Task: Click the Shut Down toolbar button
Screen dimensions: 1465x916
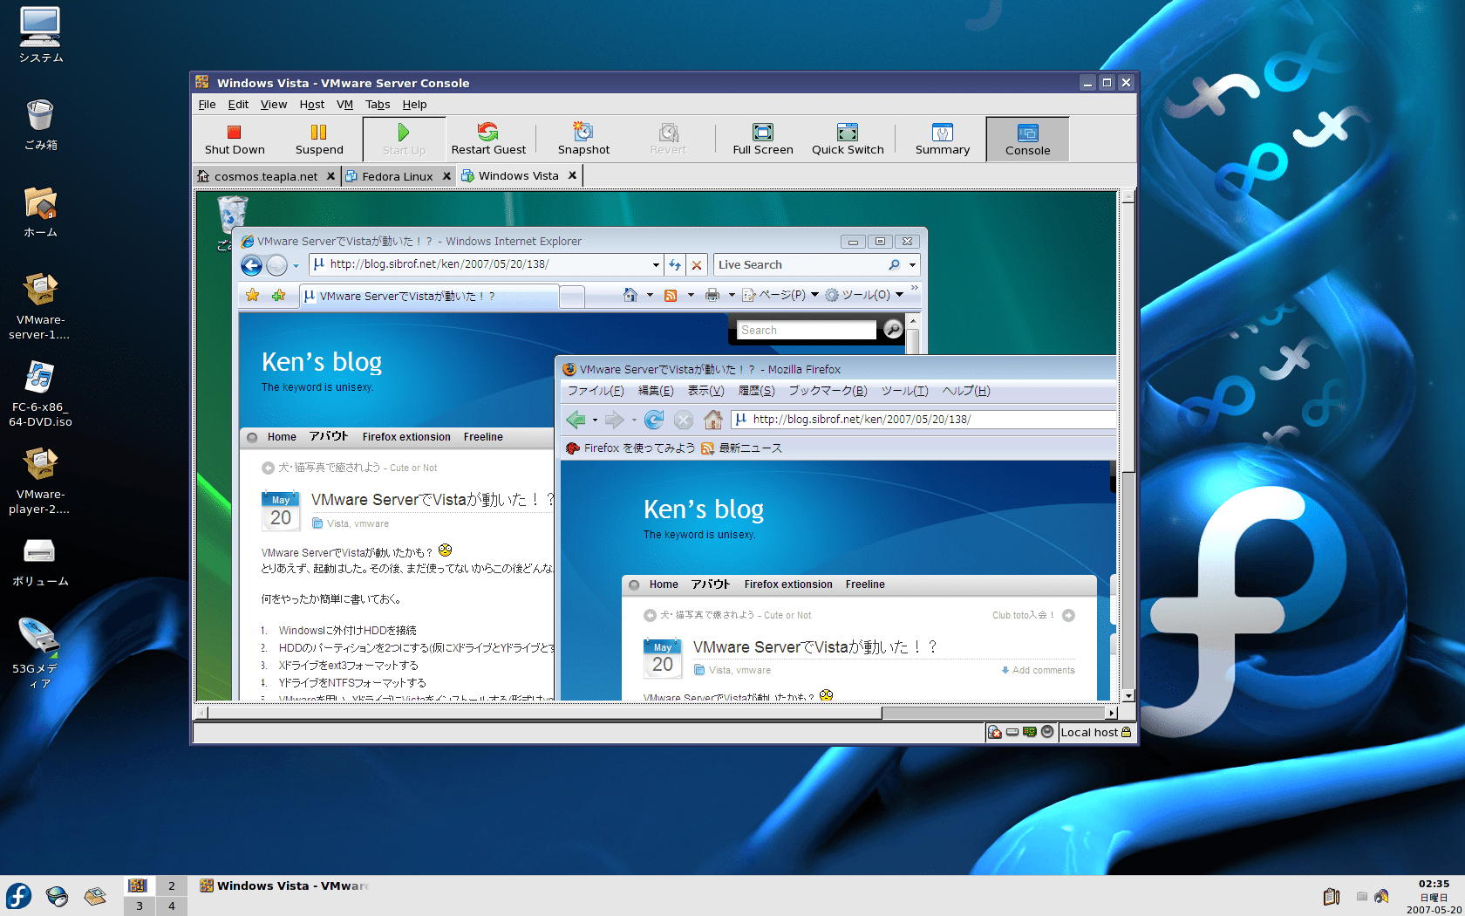Action: click(235, 140)
